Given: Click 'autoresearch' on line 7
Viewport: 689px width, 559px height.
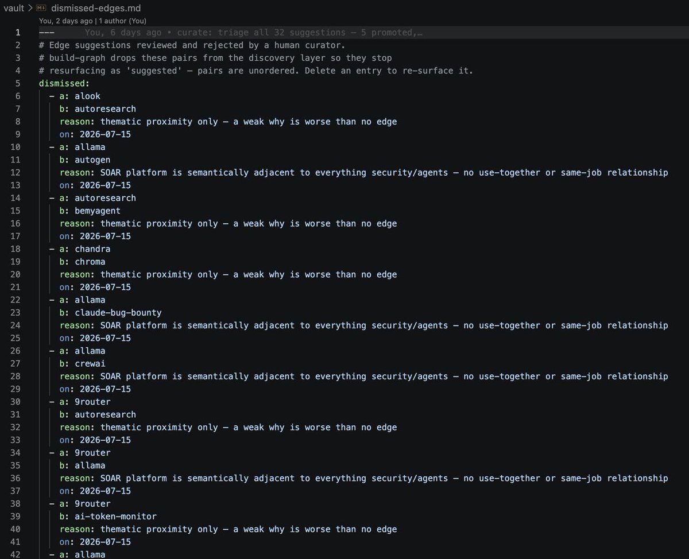Looking at the screenshot, I should (105, 108).
